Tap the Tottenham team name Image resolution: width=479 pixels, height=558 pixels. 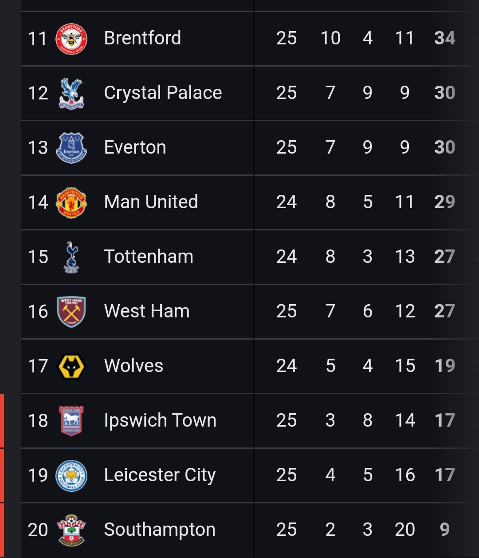click(x=149, y=257)
